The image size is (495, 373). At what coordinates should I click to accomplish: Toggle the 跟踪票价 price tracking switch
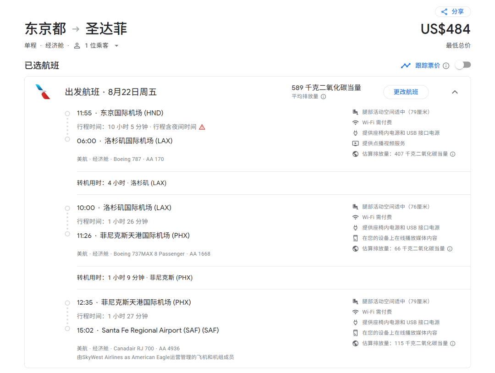pyautogui.click(x=463, y=65)
